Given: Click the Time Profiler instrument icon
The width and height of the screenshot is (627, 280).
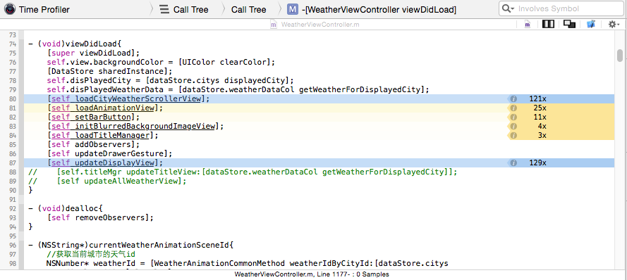Looking at the screenshot, I should [10, 8].
